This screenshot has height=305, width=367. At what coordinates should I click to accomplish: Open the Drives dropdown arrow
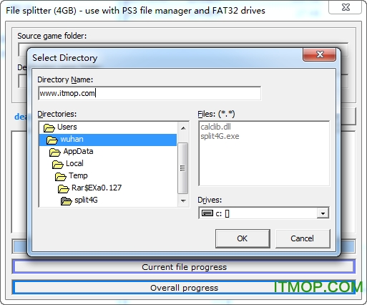323,213
